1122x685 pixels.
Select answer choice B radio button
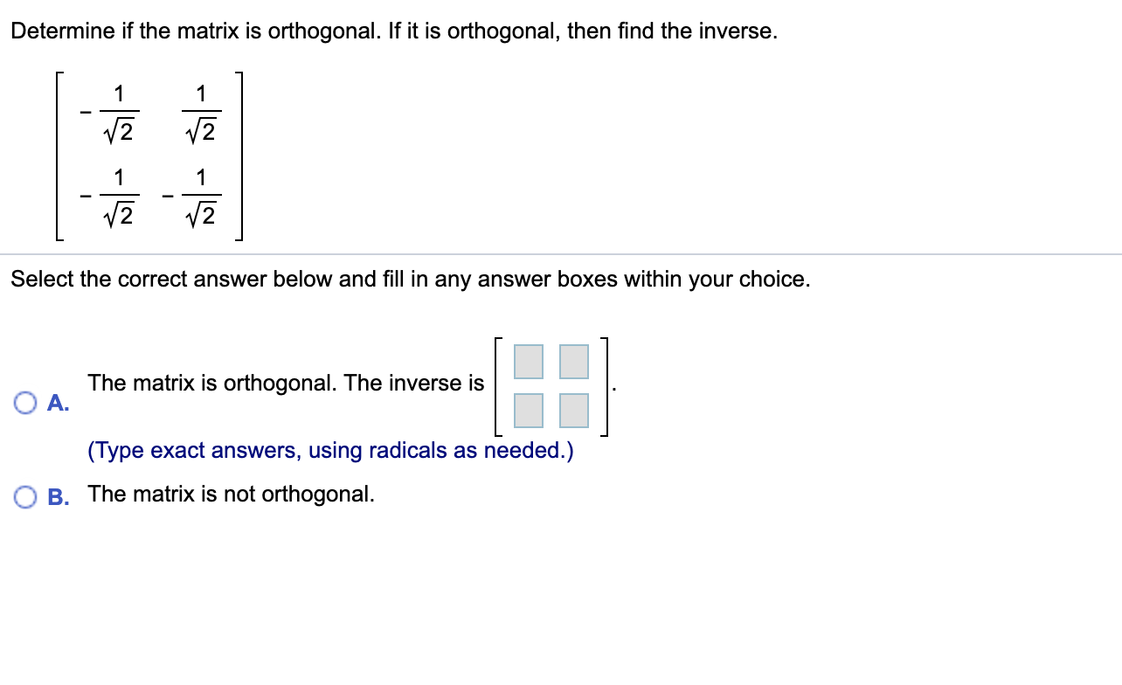tap(25, 495)
